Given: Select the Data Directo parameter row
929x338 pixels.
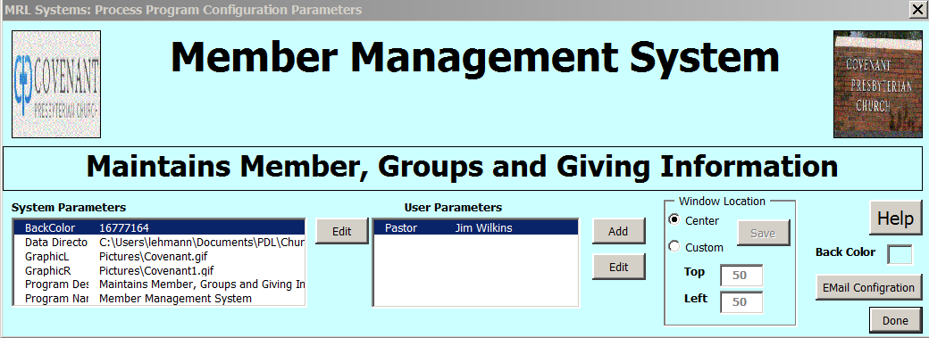Looking at the screenshot, I should [159, 242].
